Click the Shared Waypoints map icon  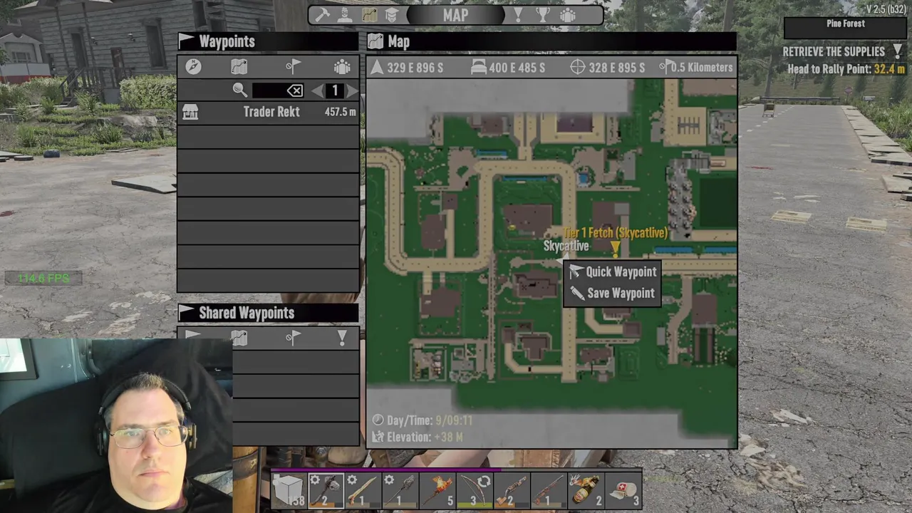239,338
